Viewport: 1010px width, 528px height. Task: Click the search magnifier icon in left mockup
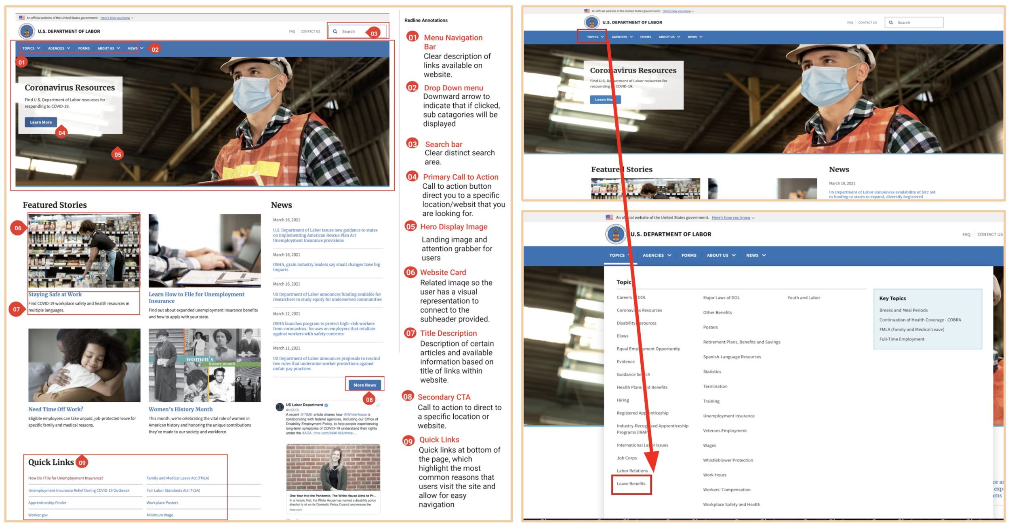(335, 31)
